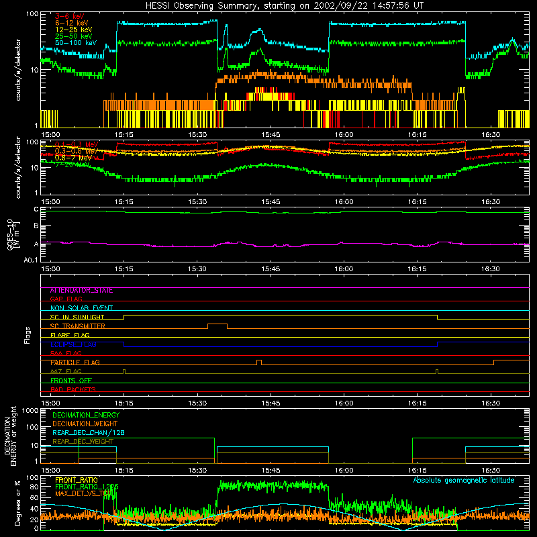Select the FLARE_FLAG label
Screen dimensions: 537x537
click(70, 335)
